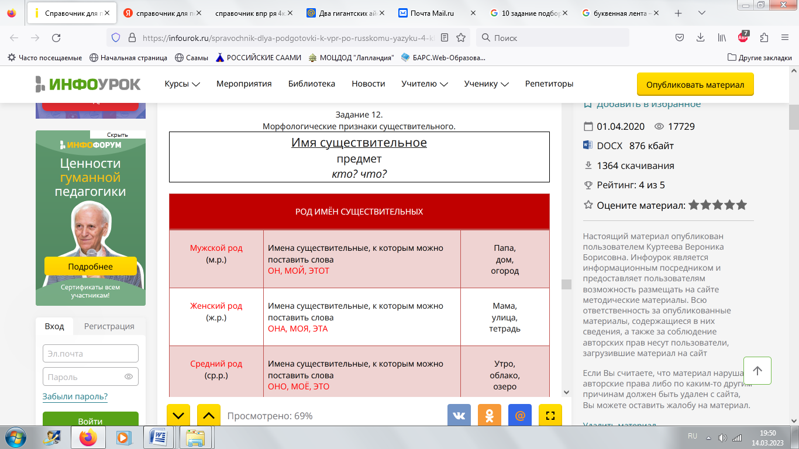Reload the current page
Viewport: 799px width, 449px height.
56,37
